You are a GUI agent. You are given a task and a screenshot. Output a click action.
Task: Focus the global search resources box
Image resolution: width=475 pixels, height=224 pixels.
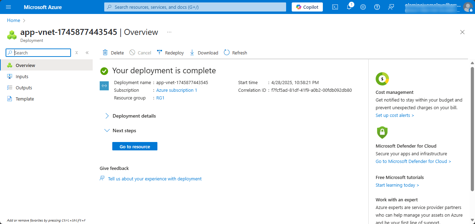click(x=195, y=7)
